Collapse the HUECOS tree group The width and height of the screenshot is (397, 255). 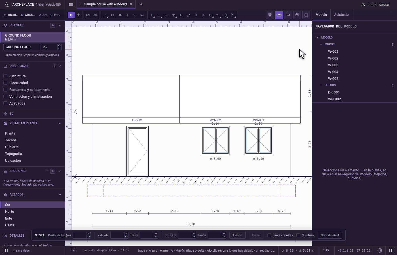point(321,85)
